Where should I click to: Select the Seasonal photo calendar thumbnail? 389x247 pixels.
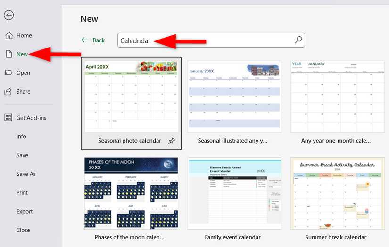coord(131,96)
